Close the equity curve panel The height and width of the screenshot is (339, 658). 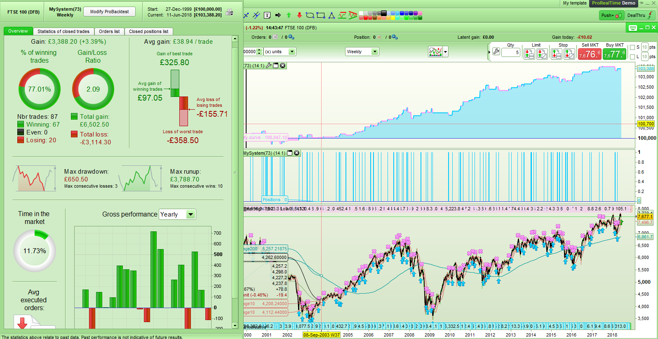283,66
